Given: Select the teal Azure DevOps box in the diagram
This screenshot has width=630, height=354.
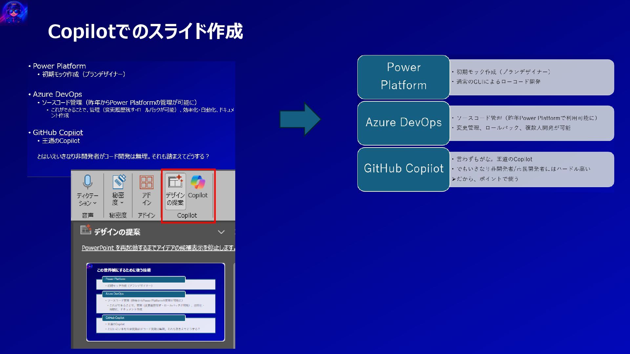Looking at the screenshot, I should pyautogui.click(x=403, y=123).
